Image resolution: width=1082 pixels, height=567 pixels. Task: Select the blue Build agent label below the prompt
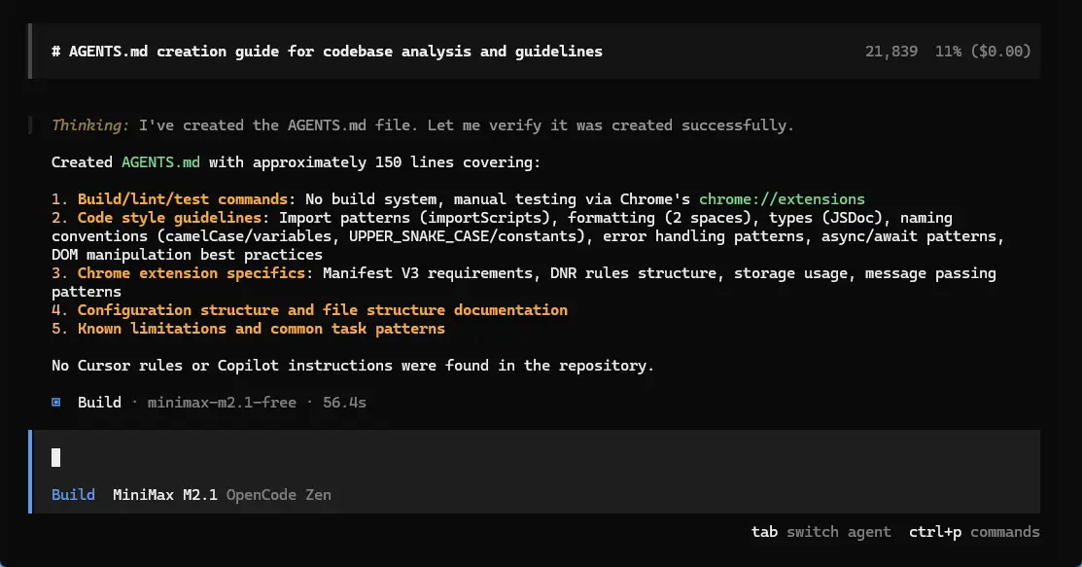(73, 494)
